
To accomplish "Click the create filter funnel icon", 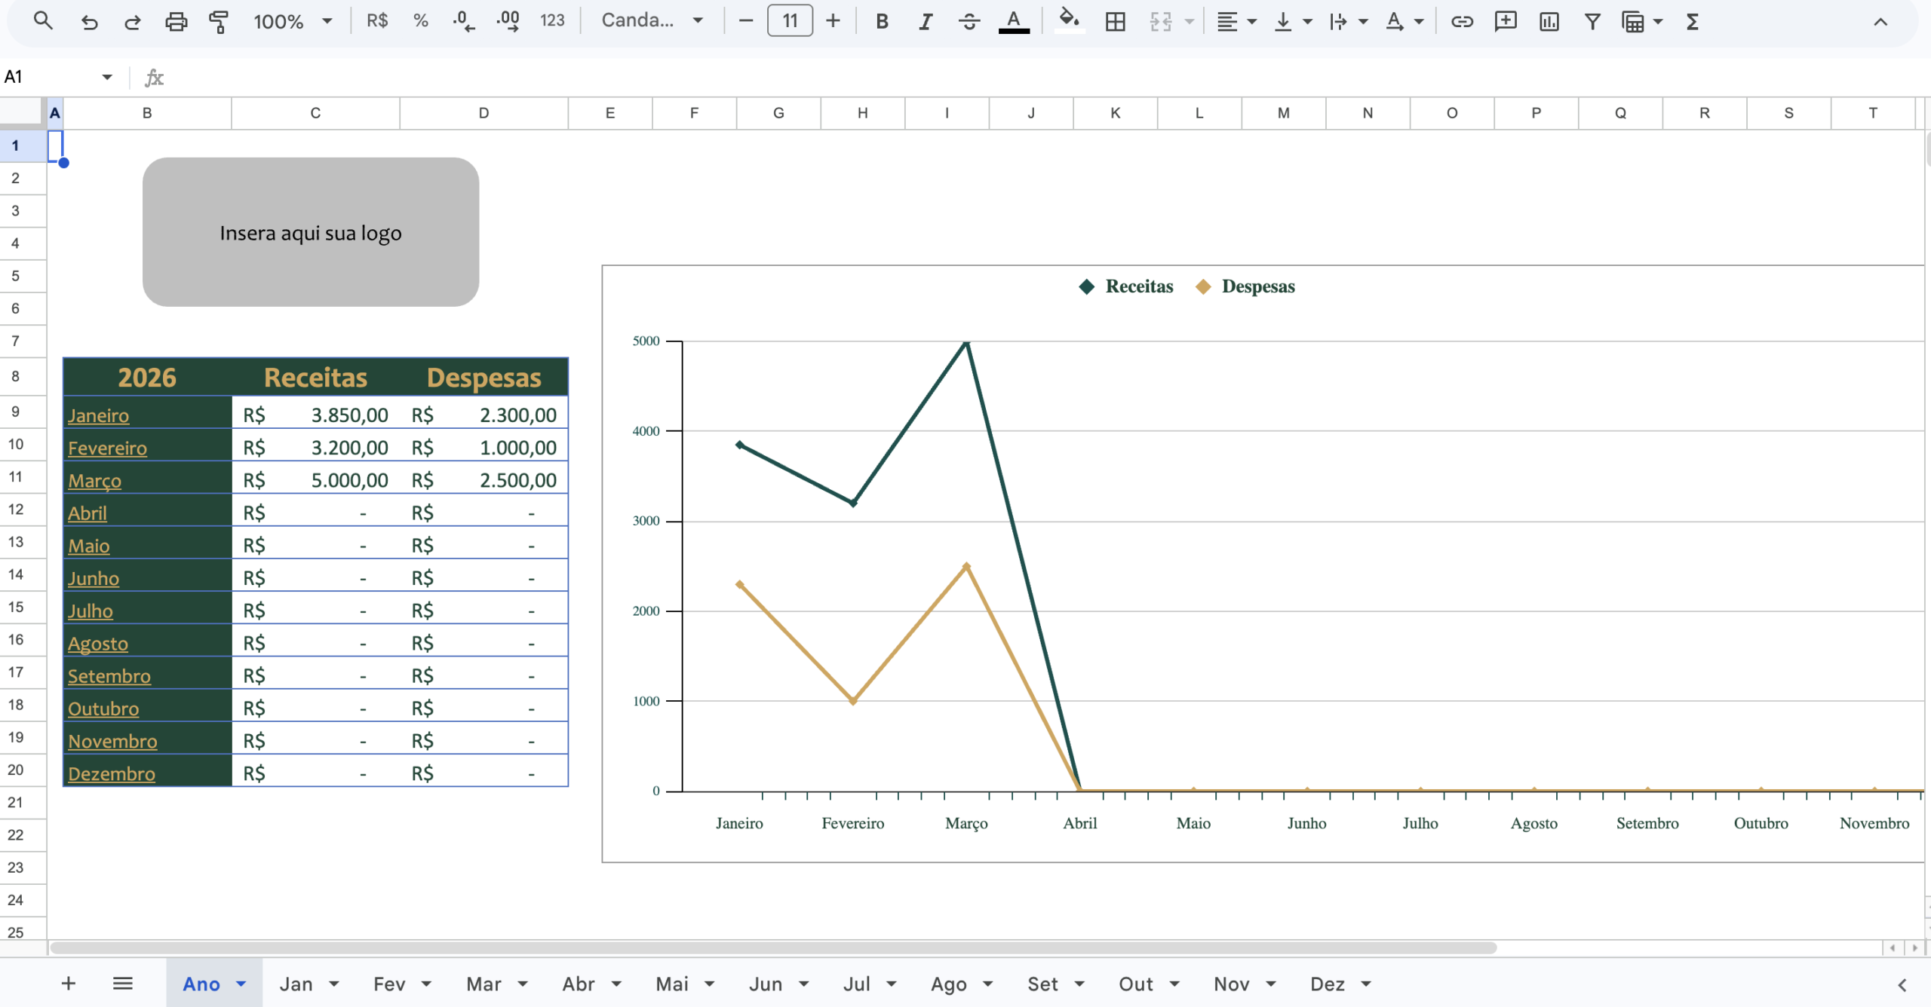I will tap(1592, 21).
